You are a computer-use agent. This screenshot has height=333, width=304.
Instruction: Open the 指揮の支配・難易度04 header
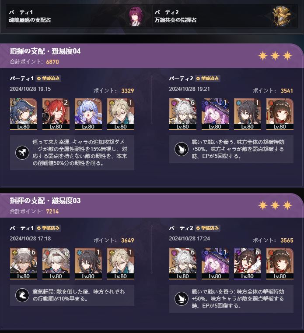45,51
